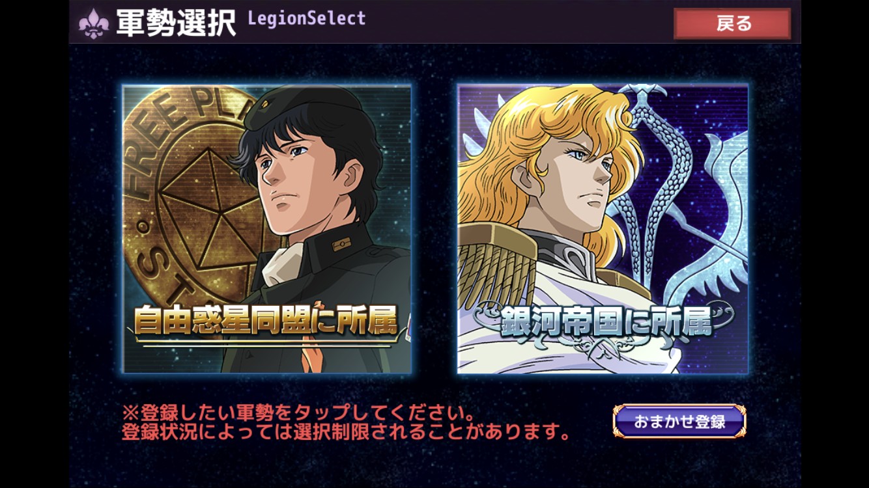The image size is (869, 488).
Task: Choose おまかせ登録 auto-registration button
Action: tap(679, 421)
